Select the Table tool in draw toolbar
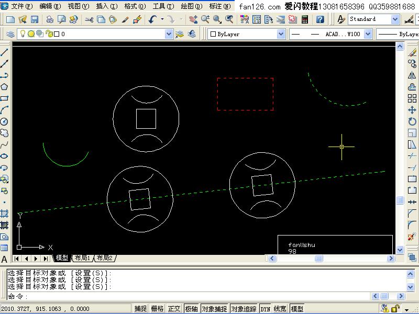Screen dimensions: 419x314 point(4,248)
